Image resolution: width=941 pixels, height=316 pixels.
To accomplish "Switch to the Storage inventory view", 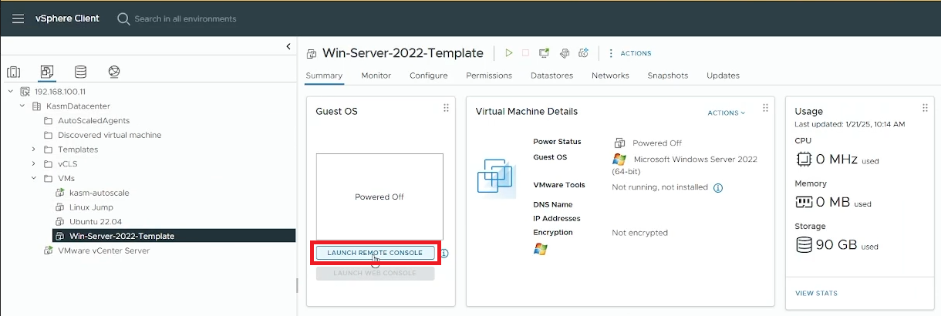I will [80, 72].
